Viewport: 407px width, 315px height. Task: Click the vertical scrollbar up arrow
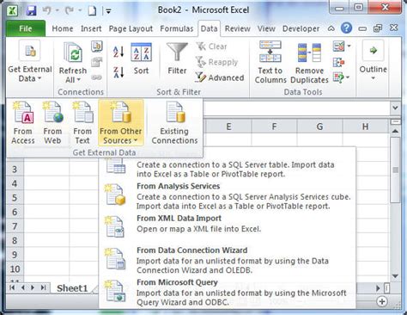tap(395, 132)
